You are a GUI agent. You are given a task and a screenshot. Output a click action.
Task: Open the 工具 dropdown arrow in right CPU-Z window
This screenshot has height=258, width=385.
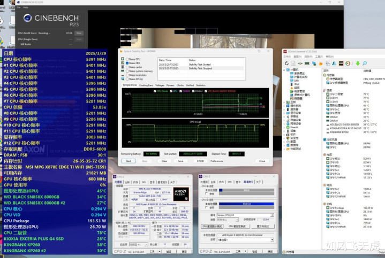pyautogui.click(x=245, y=252)
